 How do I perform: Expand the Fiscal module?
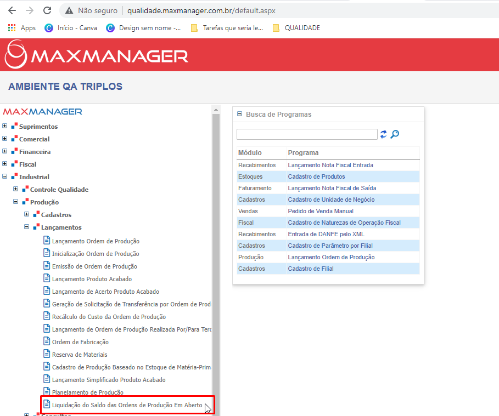[x=5, y=164]
